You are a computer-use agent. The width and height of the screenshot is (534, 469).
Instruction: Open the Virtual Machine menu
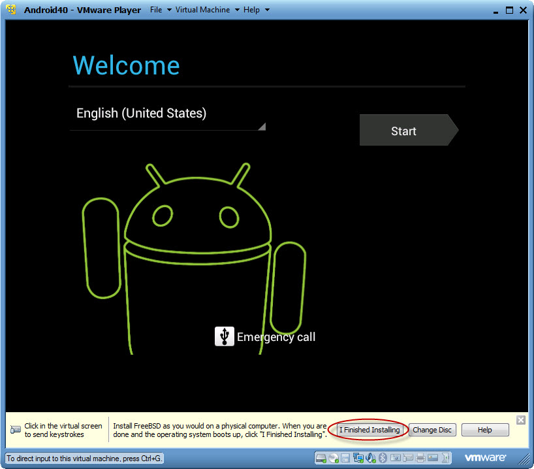pos(202,10)
